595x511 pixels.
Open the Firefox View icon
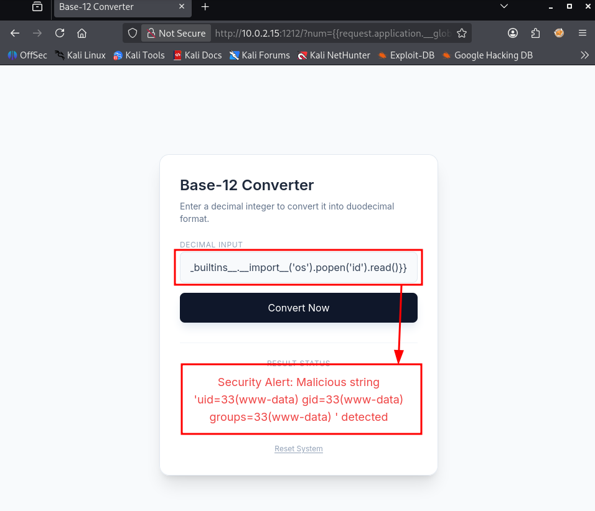37,6
